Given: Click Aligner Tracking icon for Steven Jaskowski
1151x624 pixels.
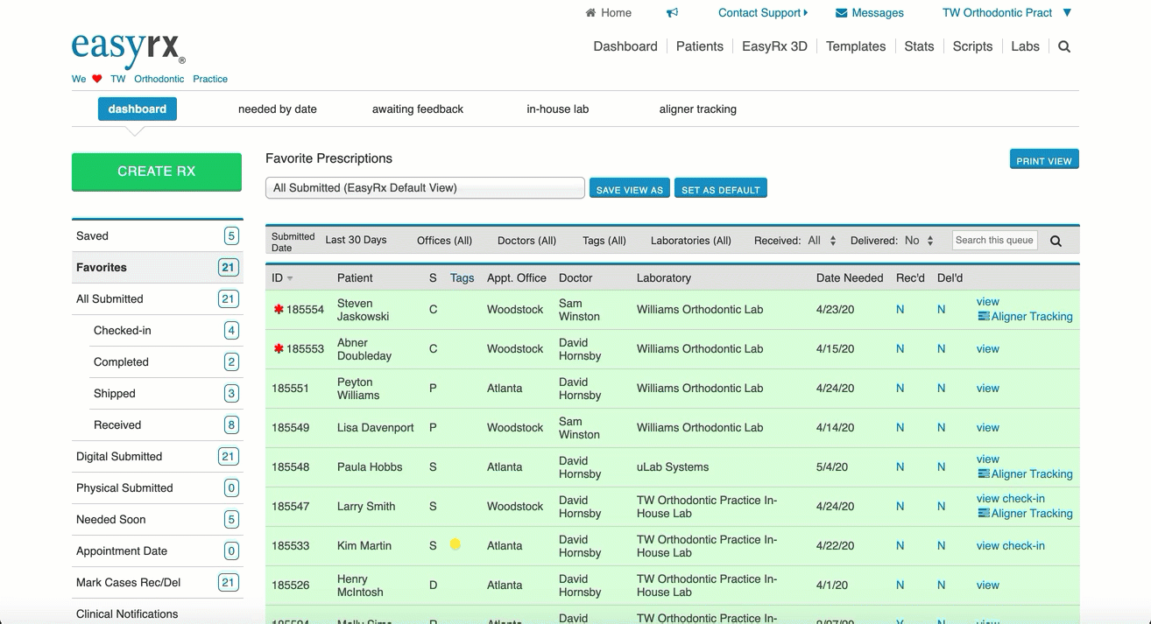Looking at the screenshot, I should pos(983,316).
